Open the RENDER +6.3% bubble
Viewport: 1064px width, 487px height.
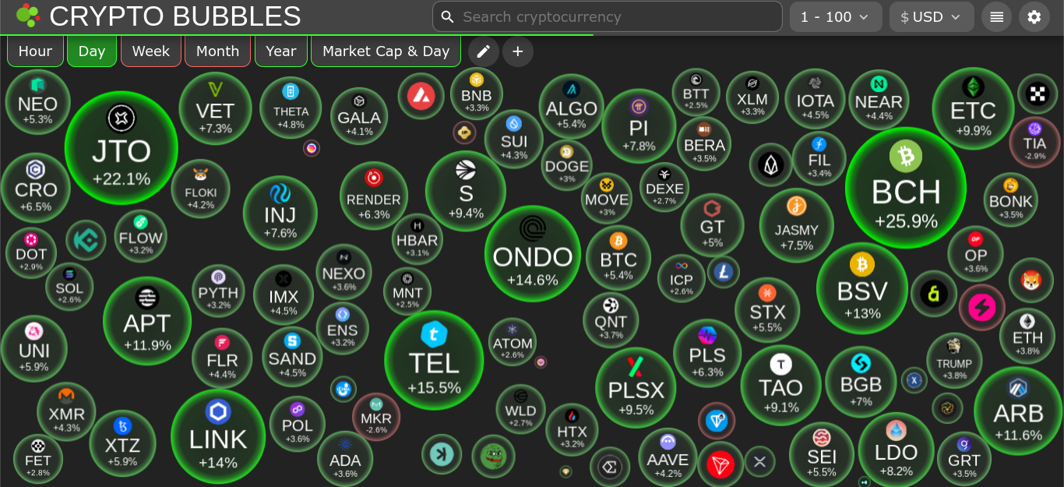point(374,196)
